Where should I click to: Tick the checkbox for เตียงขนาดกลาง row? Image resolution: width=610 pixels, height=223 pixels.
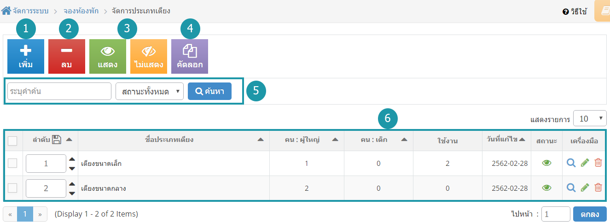pos(13,188)
